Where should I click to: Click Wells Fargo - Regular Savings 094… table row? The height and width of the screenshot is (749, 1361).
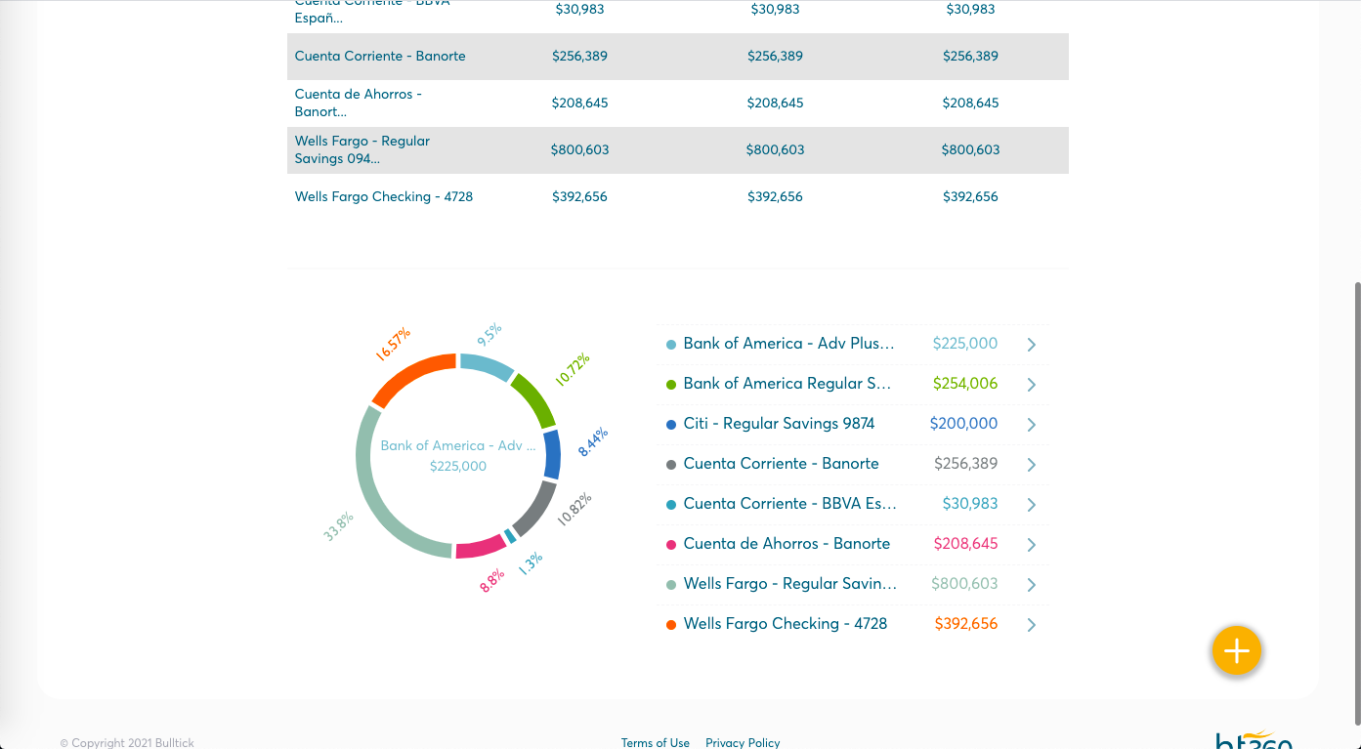678,150
